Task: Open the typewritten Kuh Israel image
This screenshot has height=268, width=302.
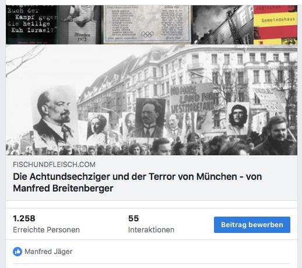Action: pos(32,25)
